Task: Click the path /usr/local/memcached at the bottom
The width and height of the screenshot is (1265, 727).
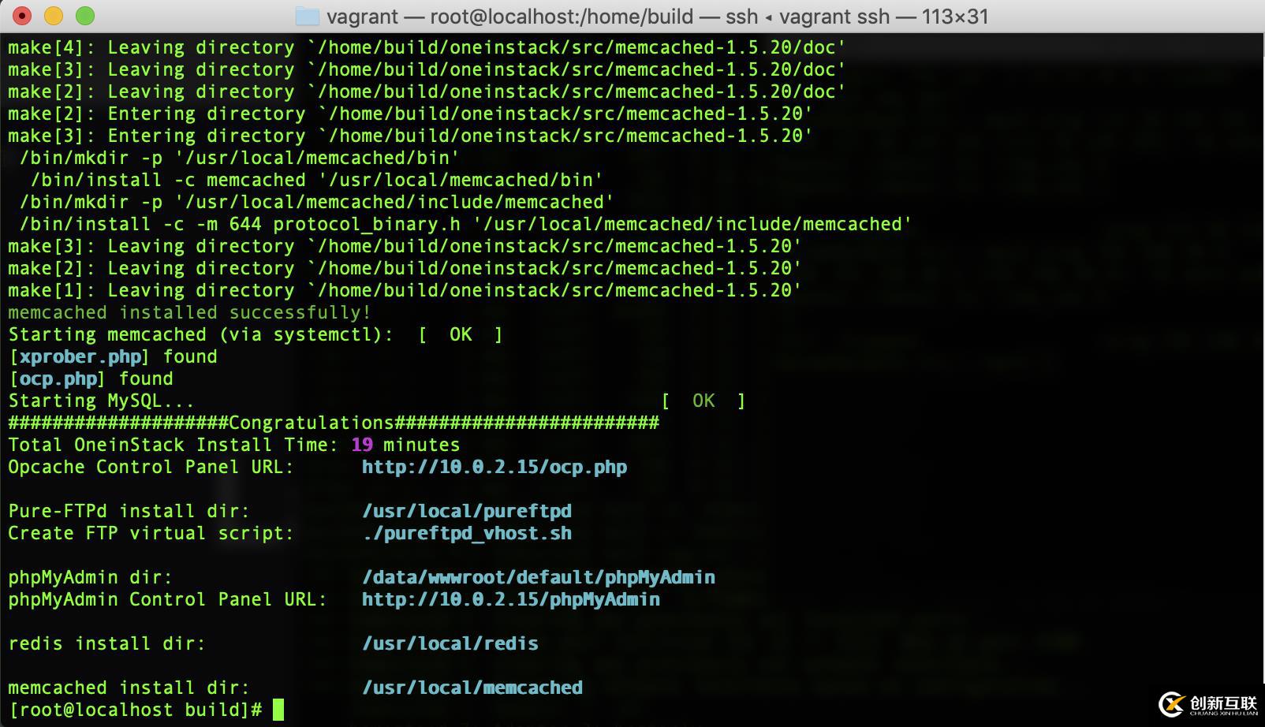Action: [x=472, y=688]
